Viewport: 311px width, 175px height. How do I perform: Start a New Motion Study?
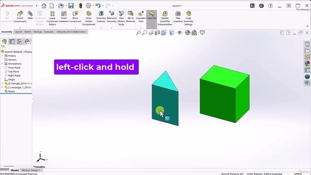[x=121, y=18]
